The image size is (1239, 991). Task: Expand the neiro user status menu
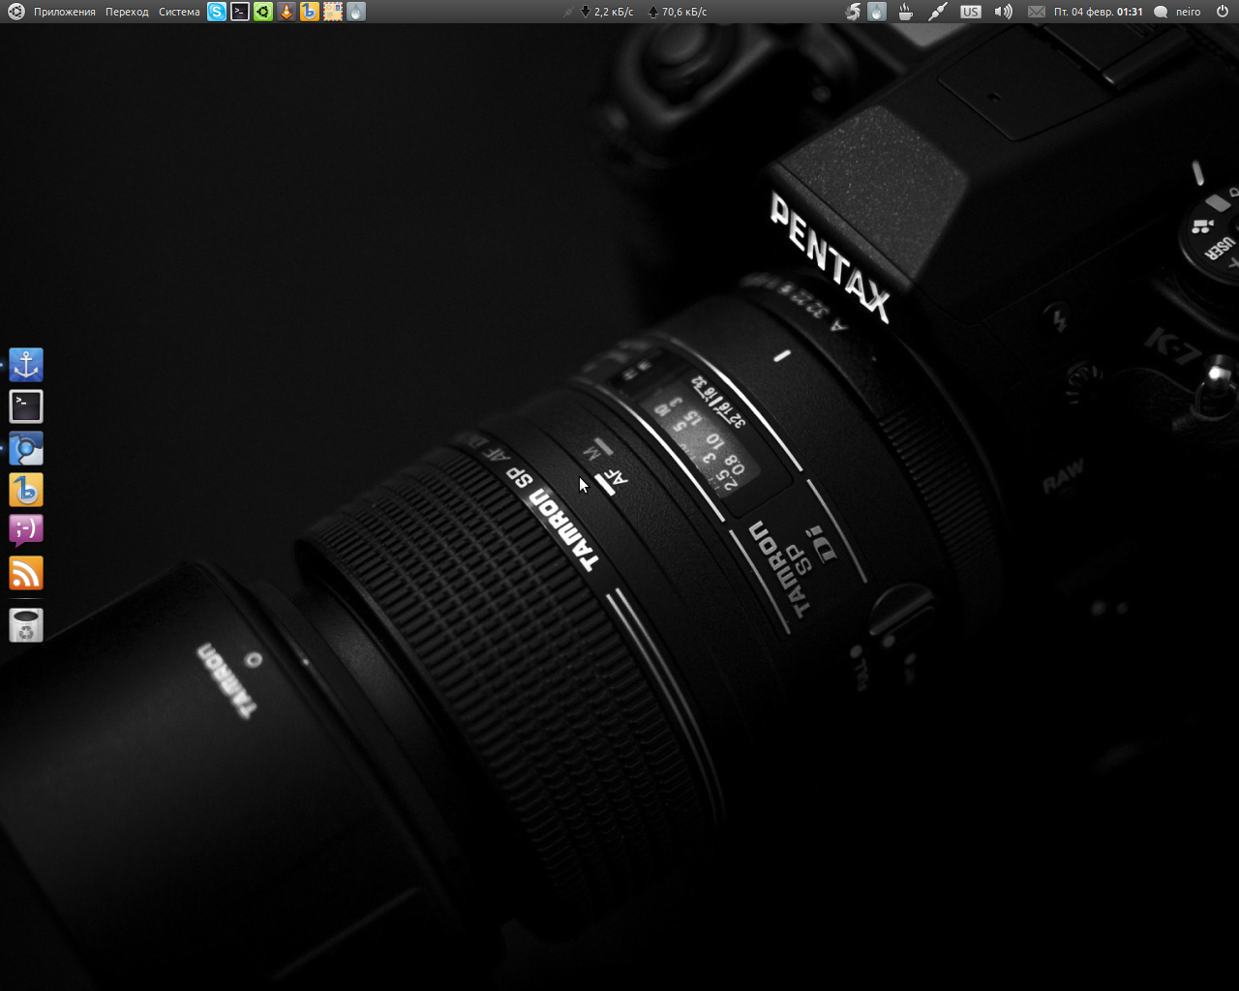1178,12
